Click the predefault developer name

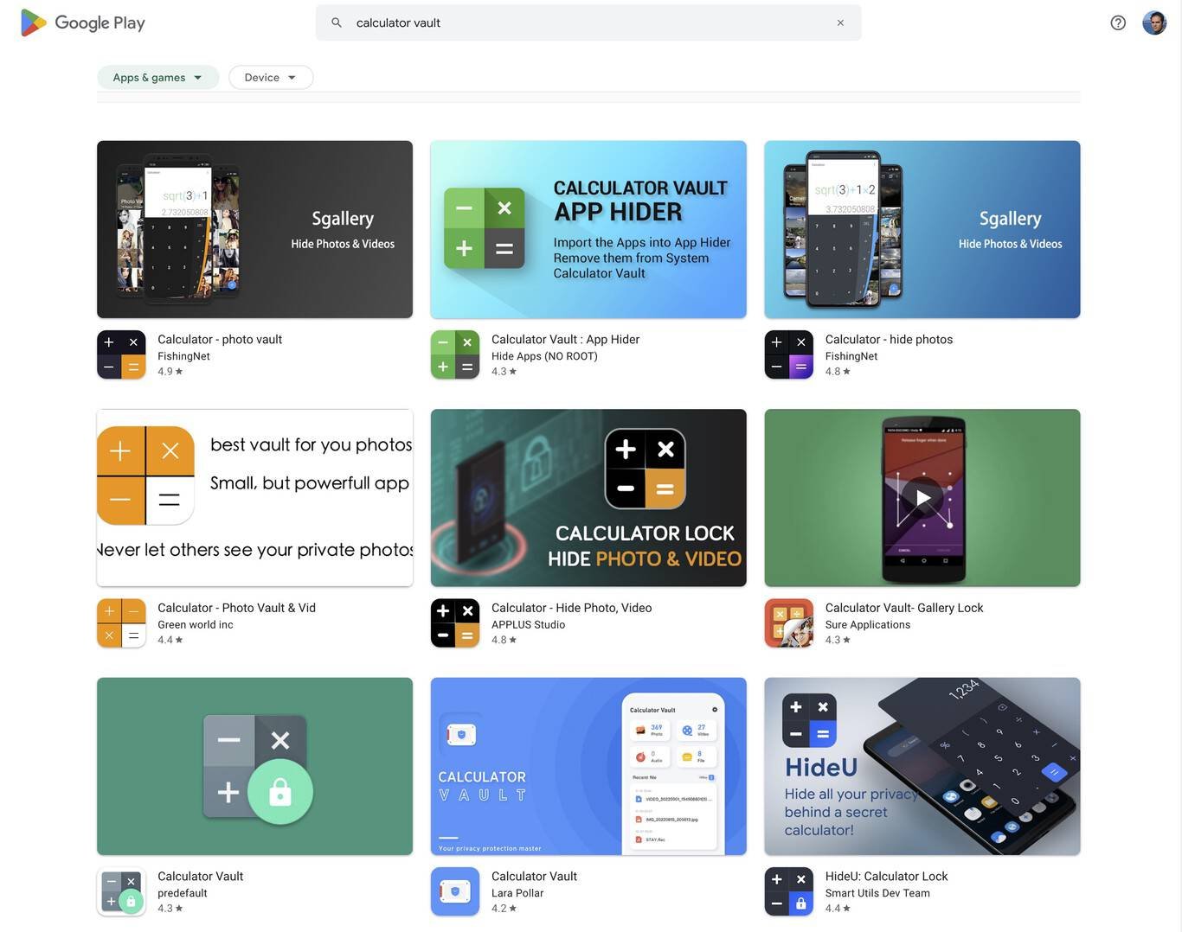(183, 893)
